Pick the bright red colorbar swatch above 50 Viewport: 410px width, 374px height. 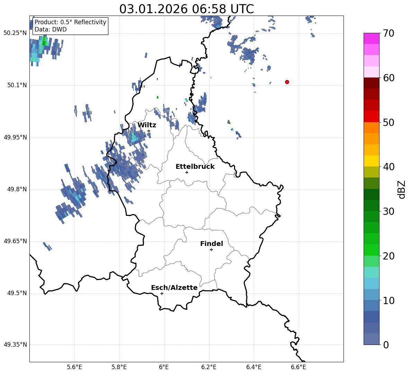372,116
